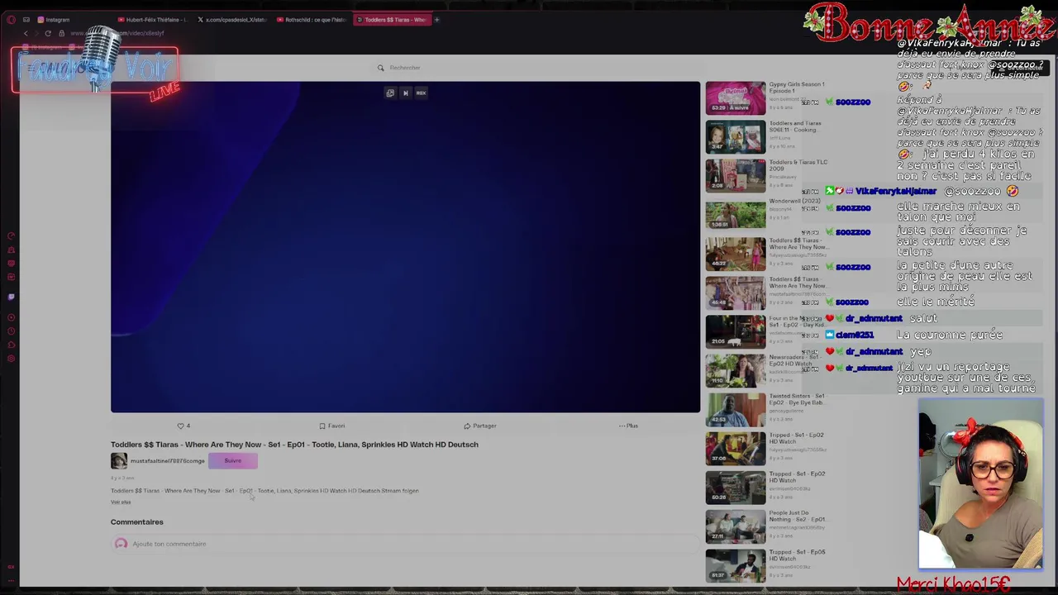The height and width of the screenshot is (595, 1058).
Task: Click the uploader avatar mustafaaltinel
Action: (119, 461)
